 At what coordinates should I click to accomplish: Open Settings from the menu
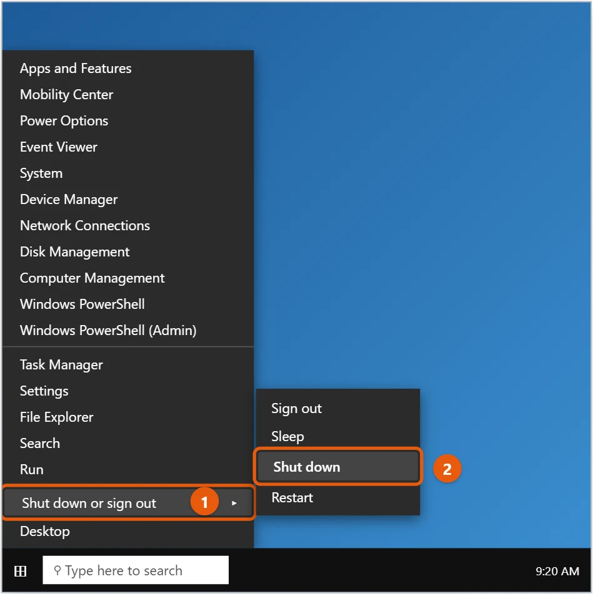click(x=128, y=391)
